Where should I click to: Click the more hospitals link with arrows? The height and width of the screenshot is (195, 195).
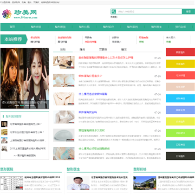point(25,155)
